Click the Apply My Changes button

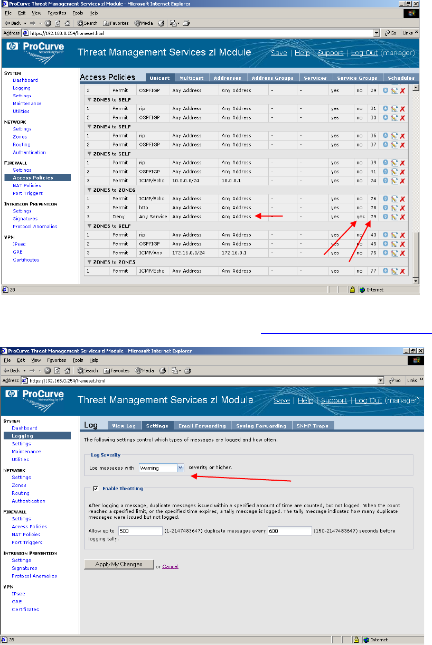119,564
